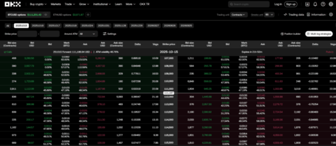Viewport: 336px width, 146px height.
Task: Click the chart icon next to BTCUSD options price
Action: click(x=46, y=15)
